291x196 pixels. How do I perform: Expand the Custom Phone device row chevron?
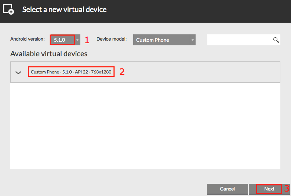18,72
